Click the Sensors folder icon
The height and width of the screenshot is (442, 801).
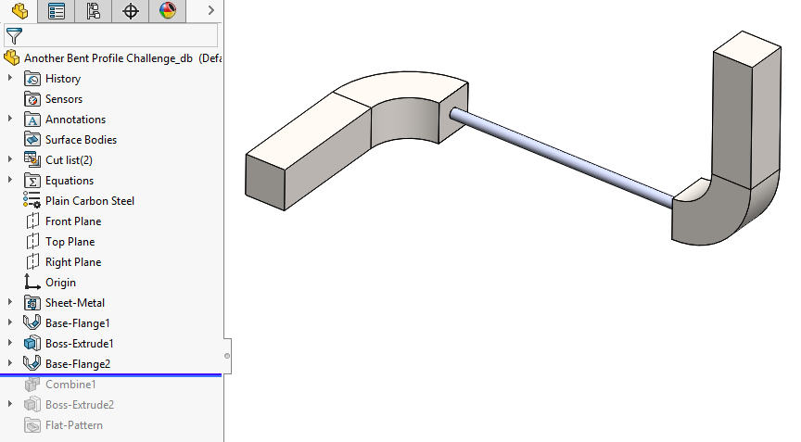pyautogui.click(x=32, y=99)
